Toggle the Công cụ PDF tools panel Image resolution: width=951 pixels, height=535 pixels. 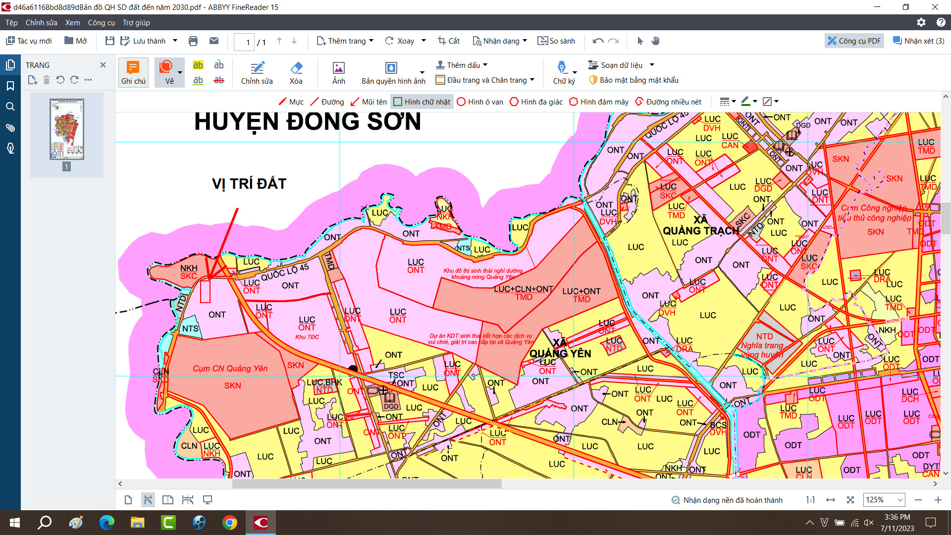click(854, 41)
